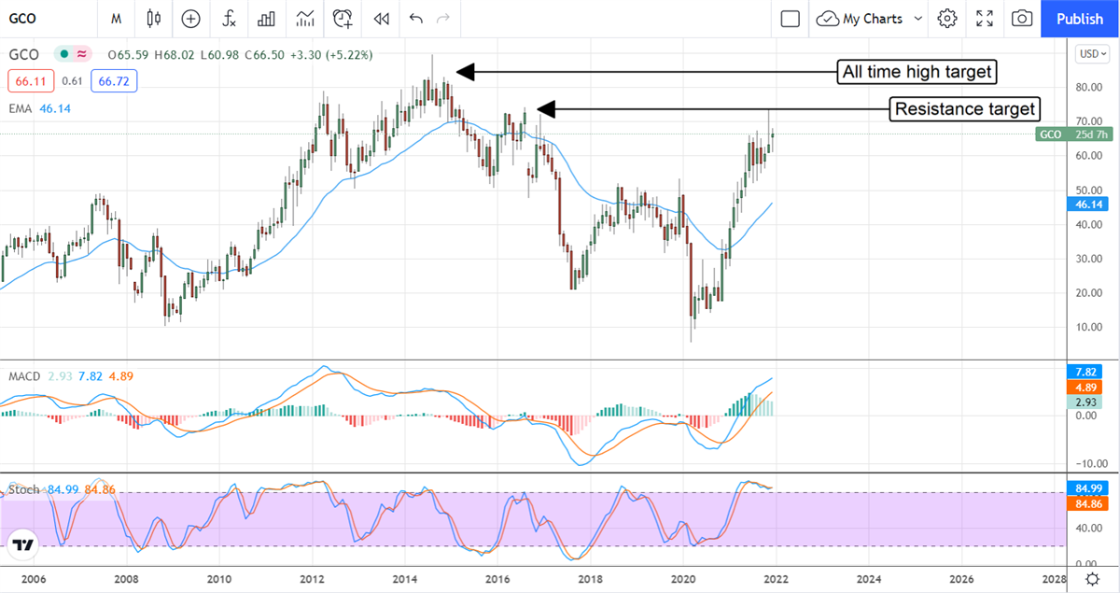This screenshot has height=593, width=1120.
Task: Undo the last chart action
Action: (416, 19)
